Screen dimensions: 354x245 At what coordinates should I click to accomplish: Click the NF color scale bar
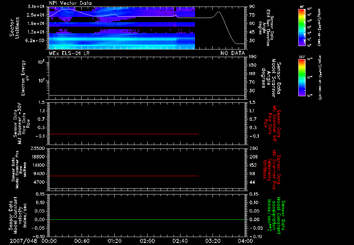click(302, 27)
